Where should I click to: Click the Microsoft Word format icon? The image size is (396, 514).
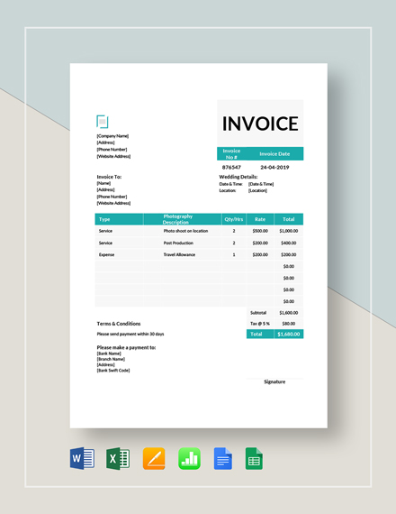pos(82,458)
